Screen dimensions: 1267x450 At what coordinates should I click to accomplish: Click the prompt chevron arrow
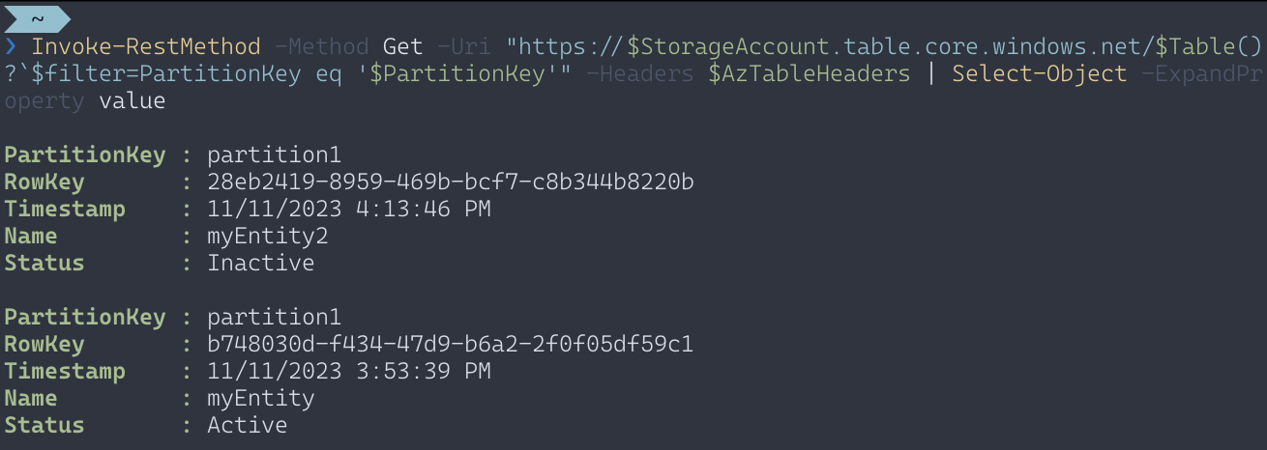coord(11,46)
